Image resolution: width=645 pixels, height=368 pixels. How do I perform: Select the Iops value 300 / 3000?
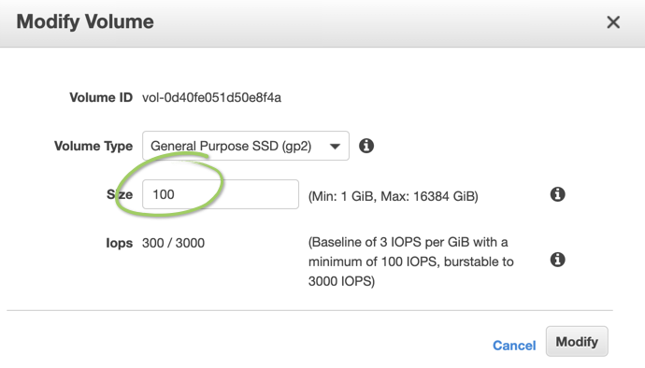tap(173, 243)
